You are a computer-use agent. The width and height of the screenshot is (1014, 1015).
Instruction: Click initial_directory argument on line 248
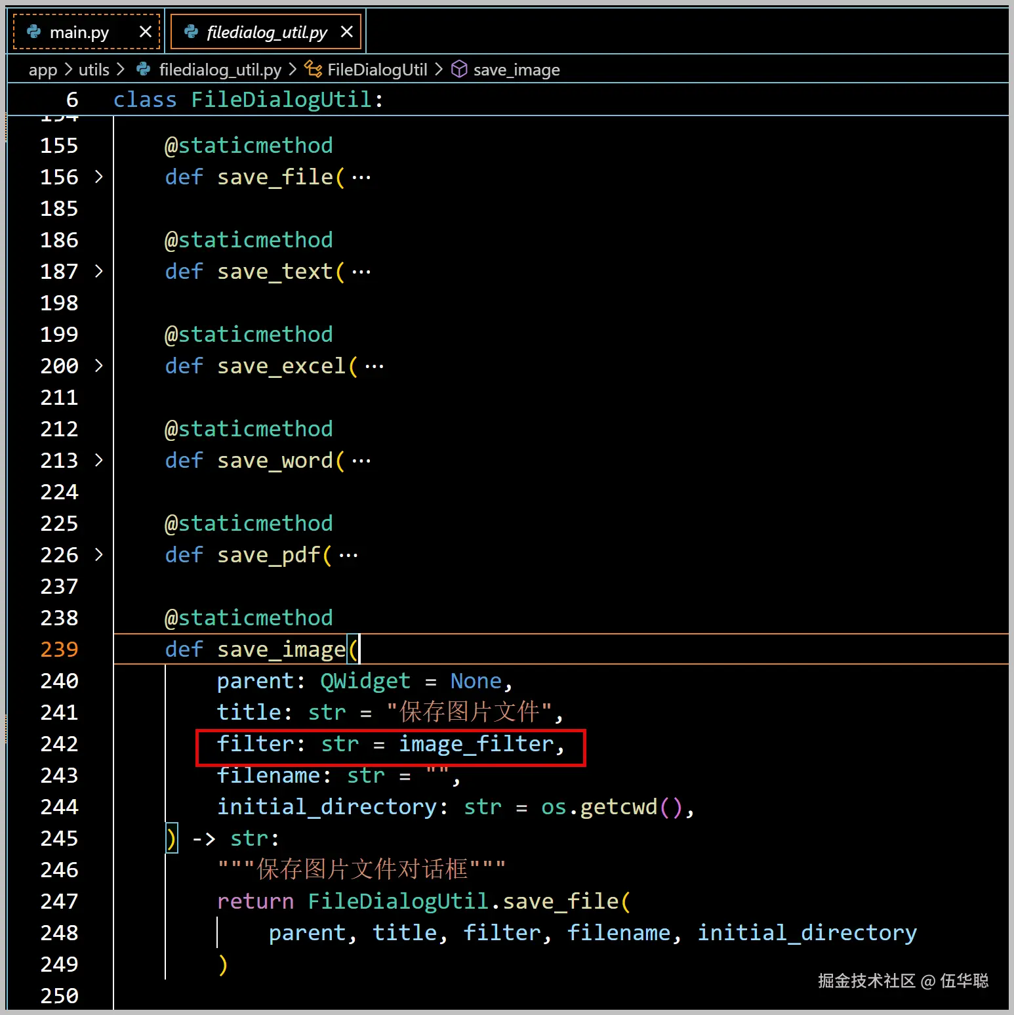pos(807,933)
